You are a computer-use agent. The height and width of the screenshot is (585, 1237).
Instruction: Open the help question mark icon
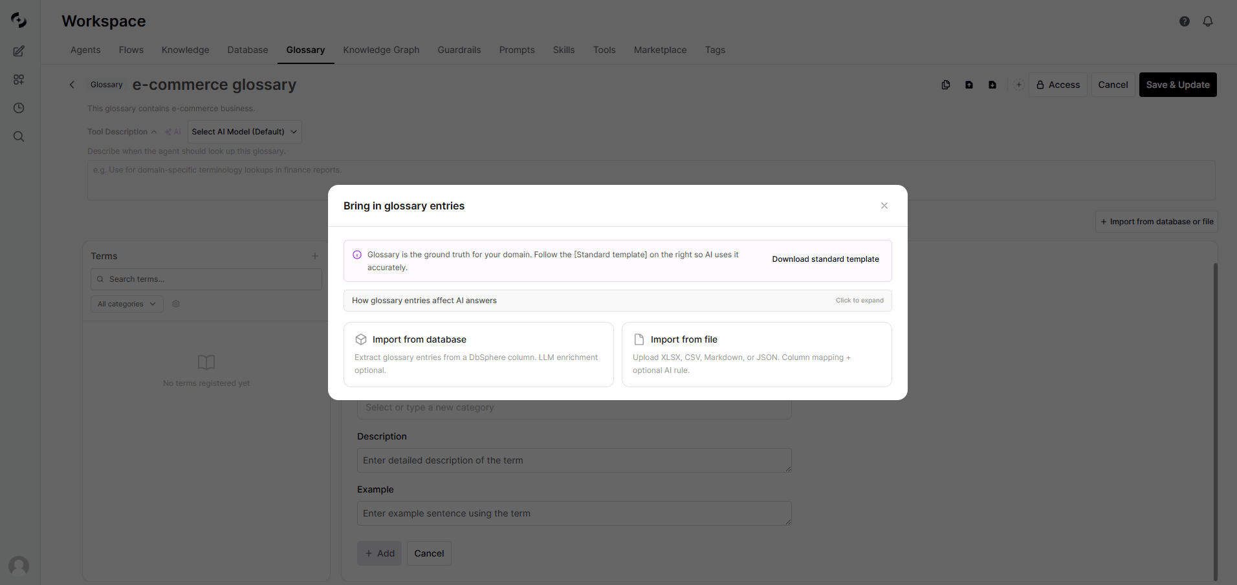coord(1185,21)
